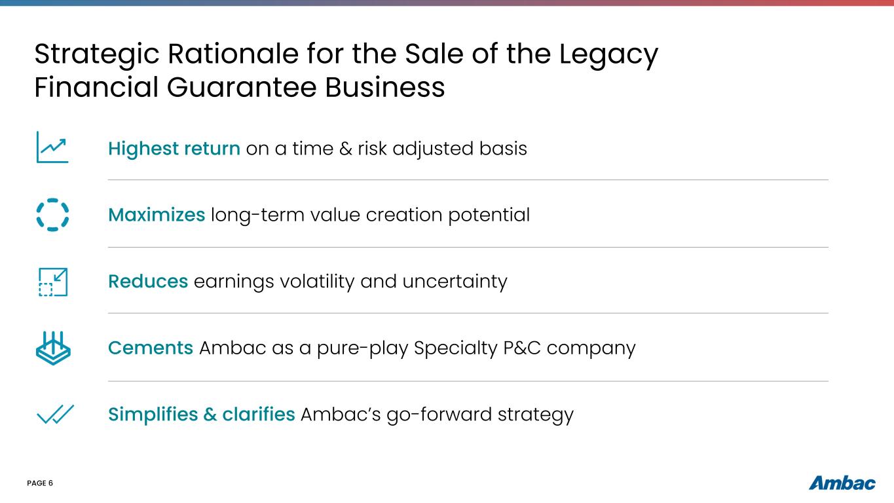Click the shrink arrow icon beside Reduces
Viewport: 894px width, 503px height.
point(53,282)
